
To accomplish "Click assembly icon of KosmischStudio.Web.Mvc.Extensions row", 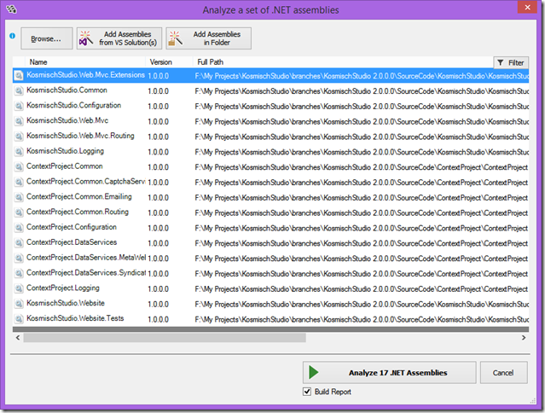I will pyautogui.click(x=19, y=75).
